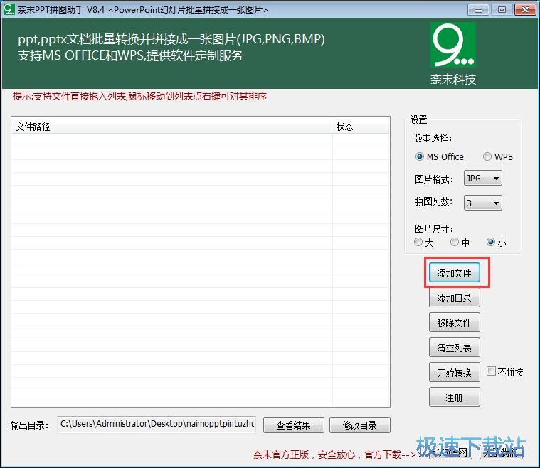The image size is (540, 468).
Task: Choose 小 image size option
Action: [491, 242]
